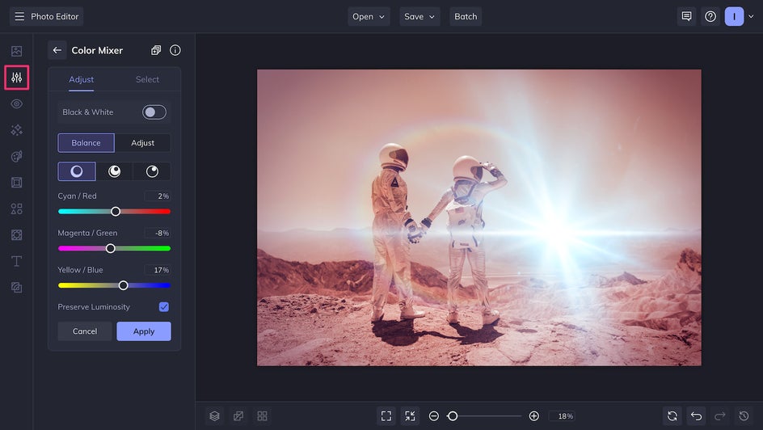Image resolution: width=763 pixels, height=430 pixels.
Task: Select the Adjust mode button beside Balance
Action: [142, 143]
